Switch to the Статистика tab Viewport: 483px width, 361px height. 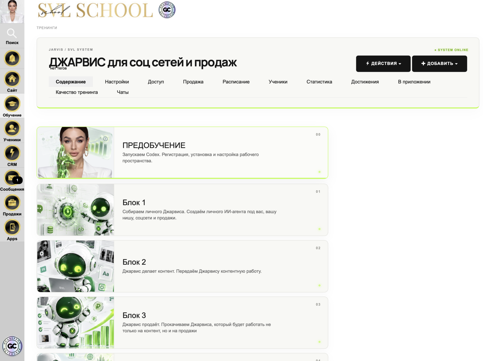[x=319, y=82]
